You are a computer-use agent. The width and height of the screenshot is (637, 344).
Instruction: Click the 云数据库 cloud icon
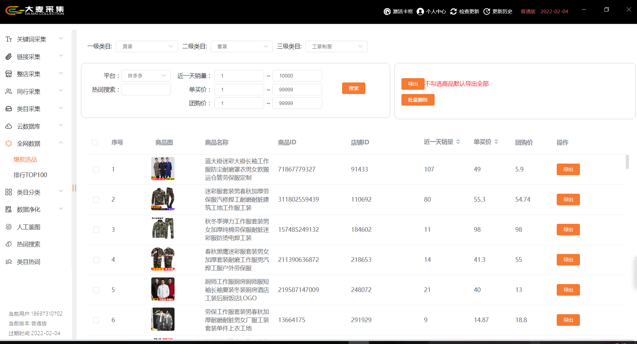click(9, 126)
